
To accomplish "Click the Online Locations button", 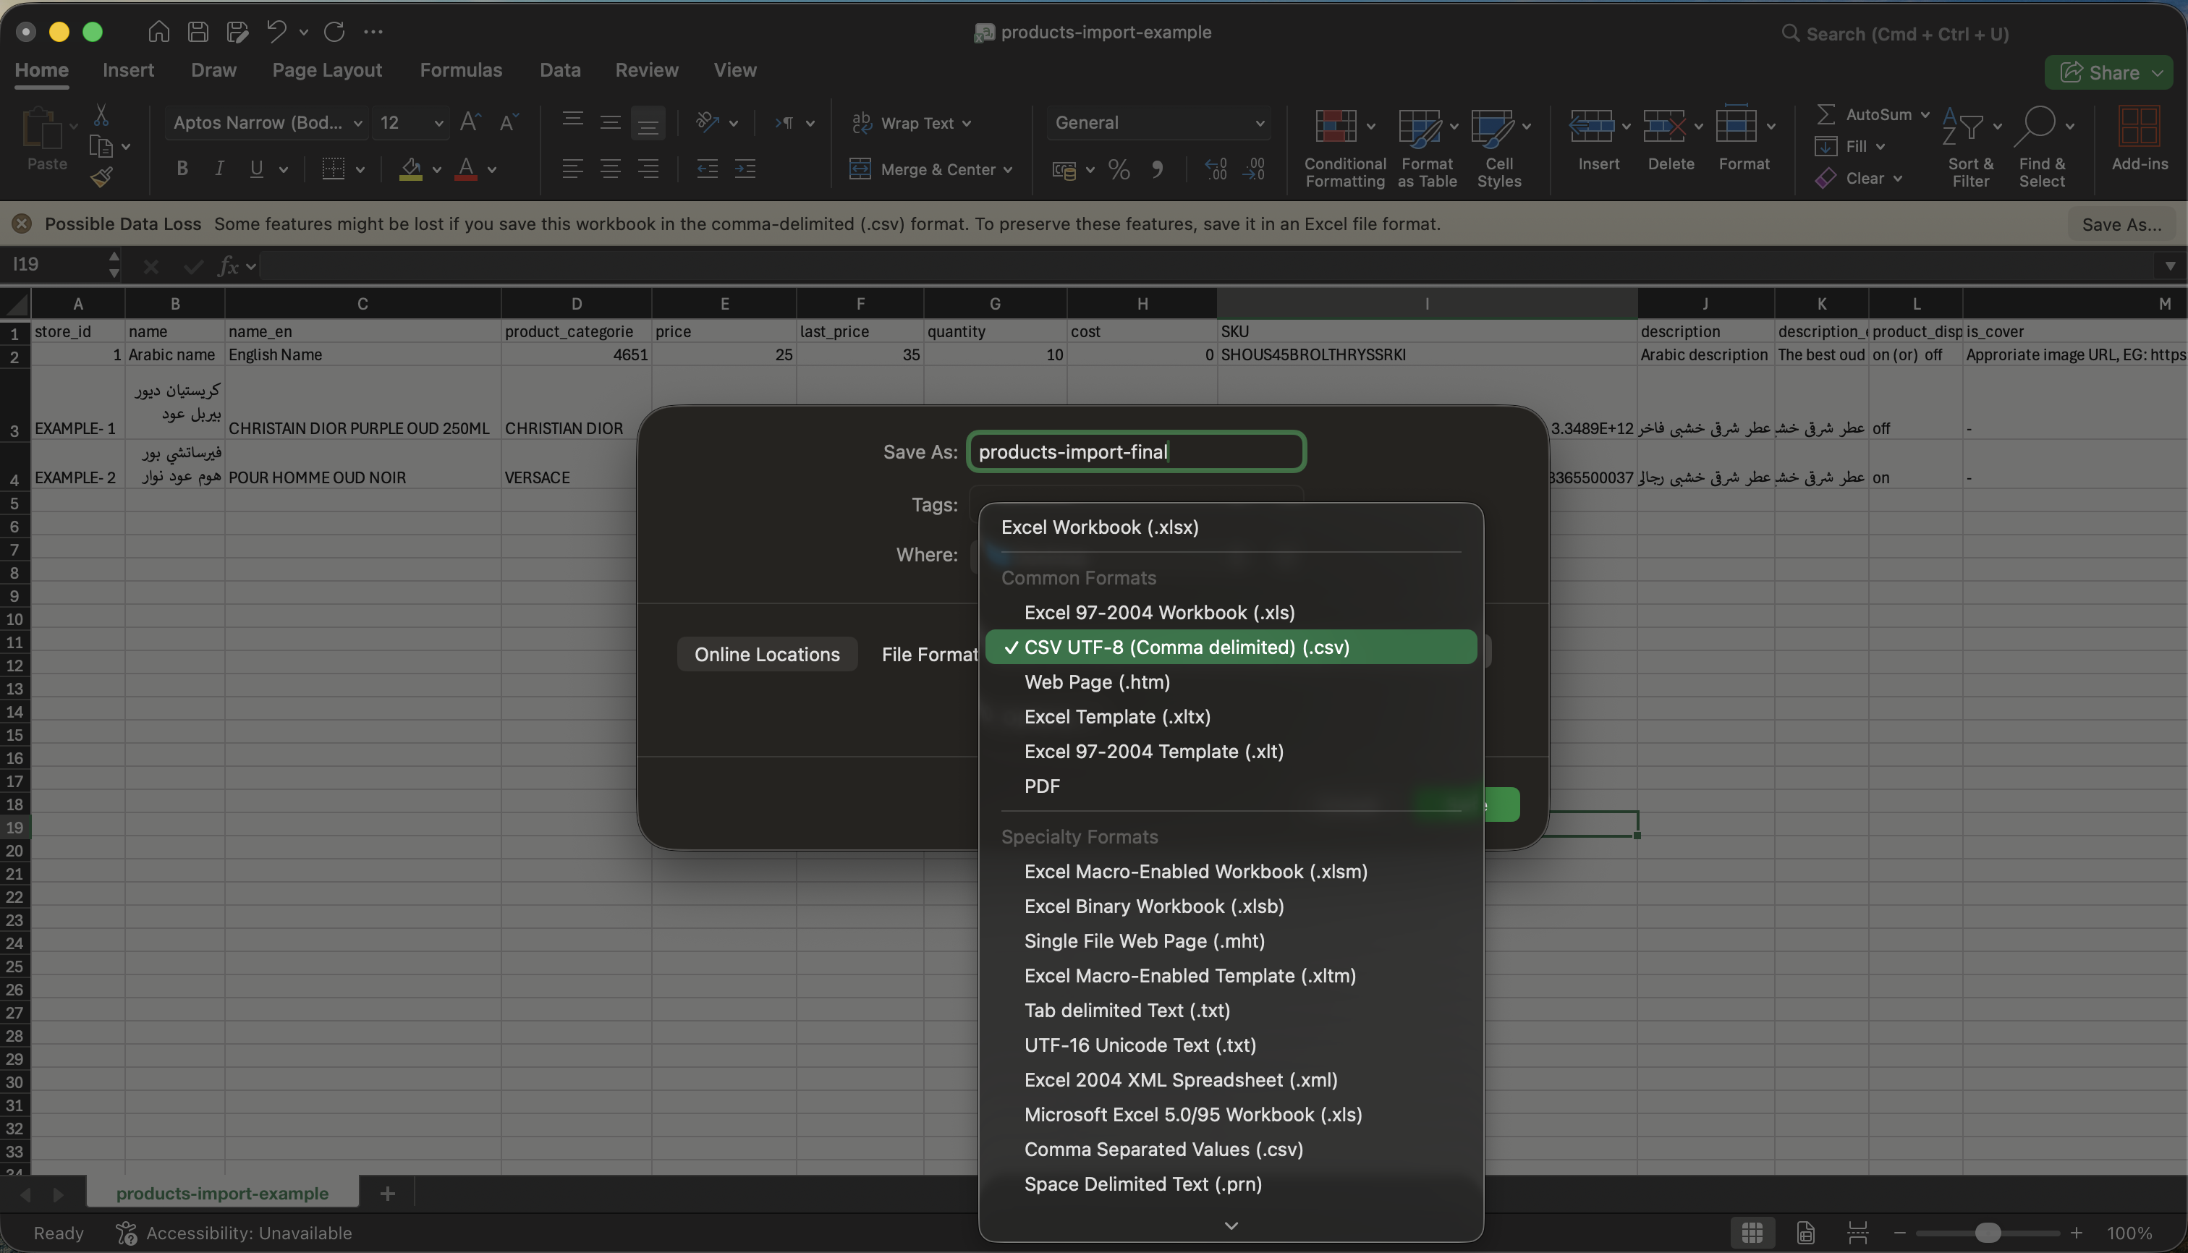I will 766,654.
